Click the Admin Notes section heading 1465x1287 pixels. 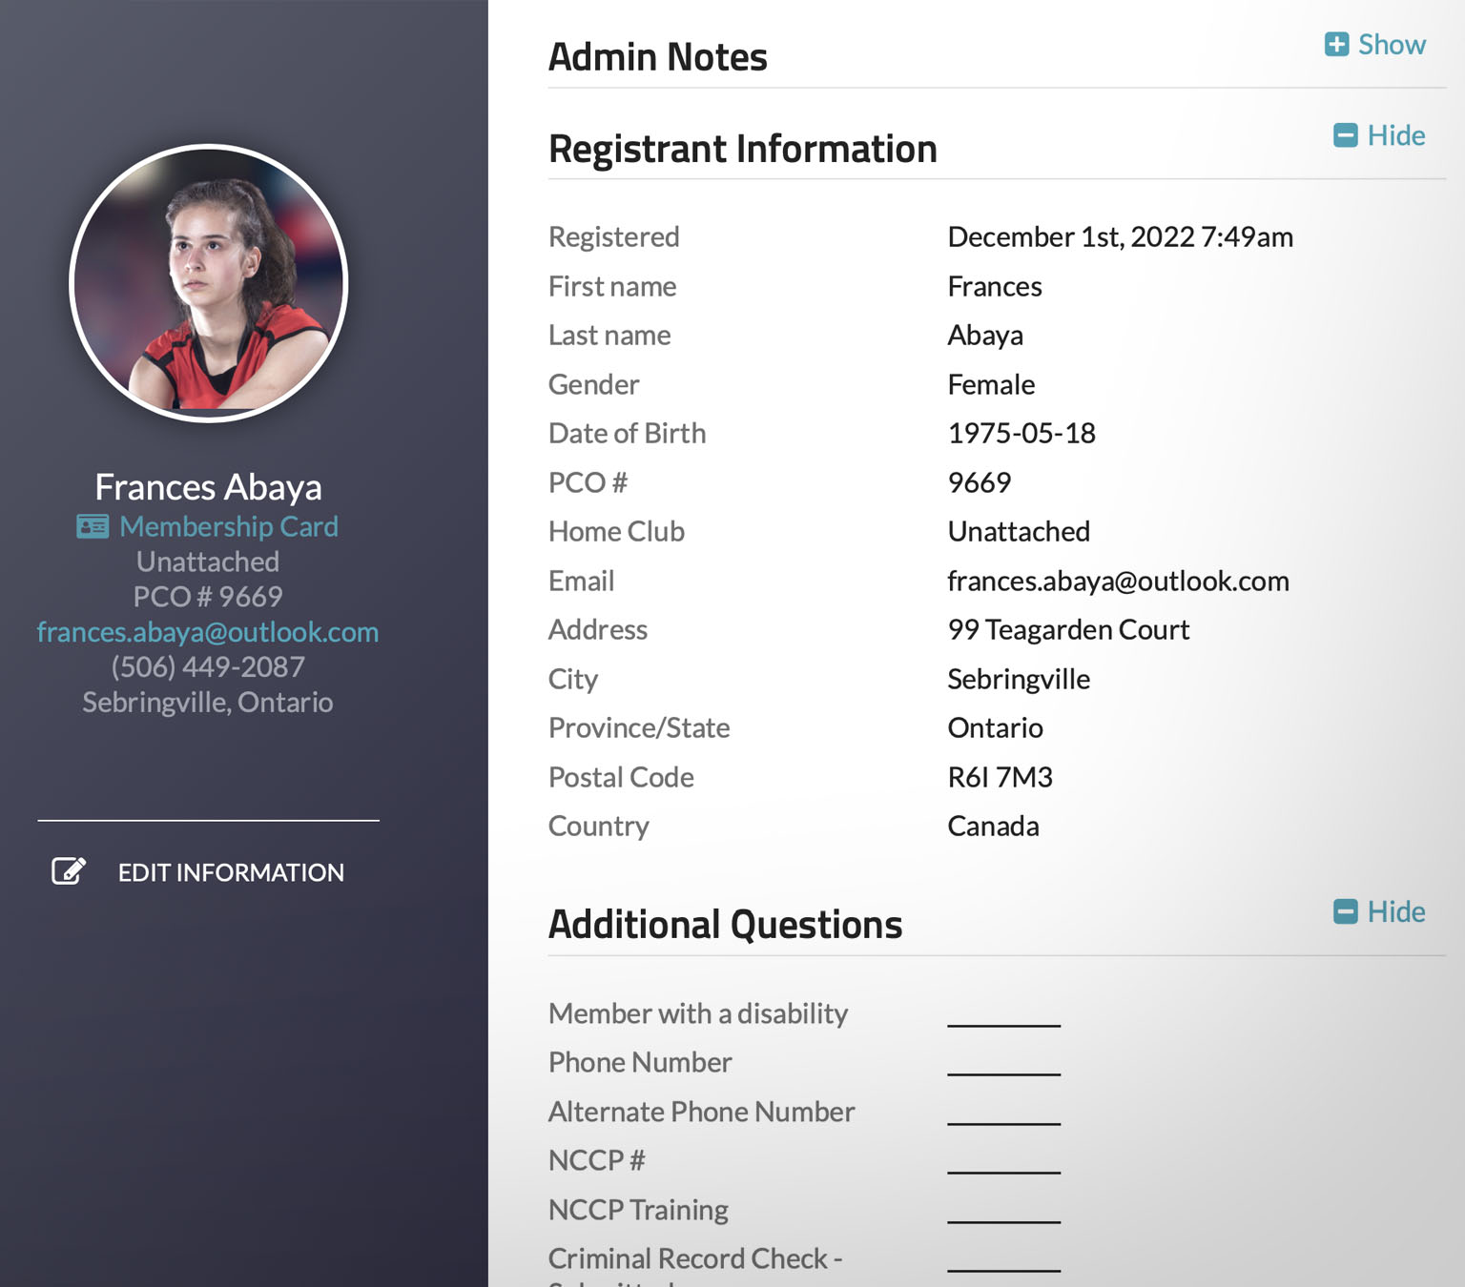click(x=657, y=56)
